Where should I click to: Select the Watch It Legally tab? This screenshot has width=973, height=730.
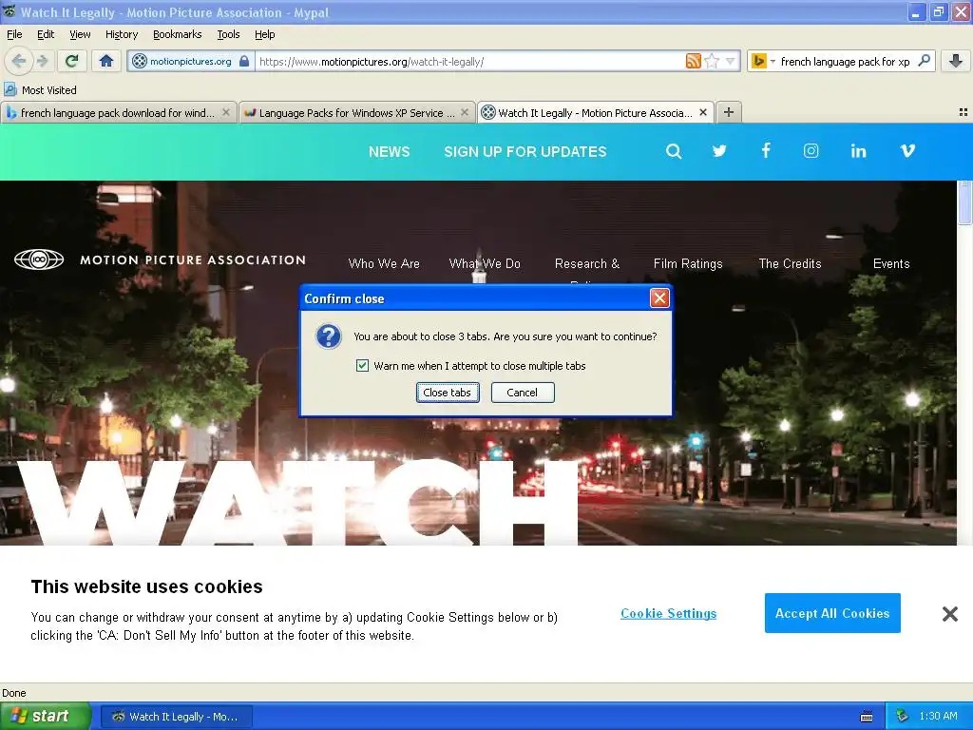coord(595,112)
